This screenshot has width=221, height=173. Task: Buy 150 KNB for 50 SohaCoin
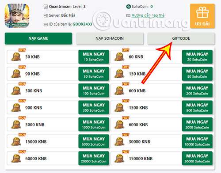click(x=197, y=74)
